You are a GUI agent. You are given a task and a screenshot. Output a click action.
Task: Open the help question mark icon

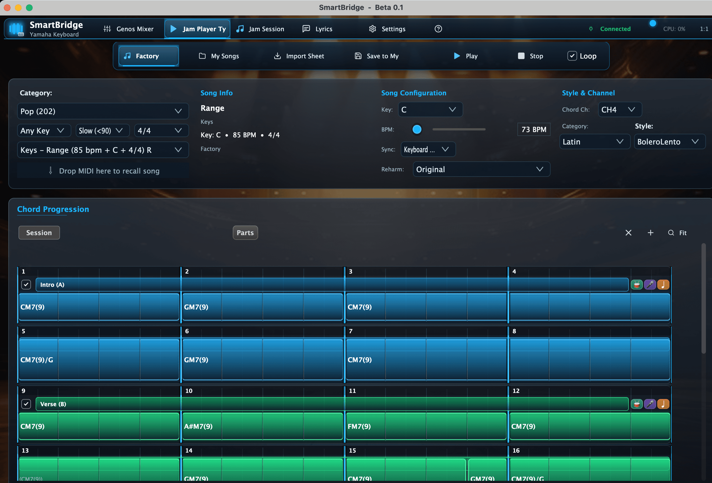438,29
